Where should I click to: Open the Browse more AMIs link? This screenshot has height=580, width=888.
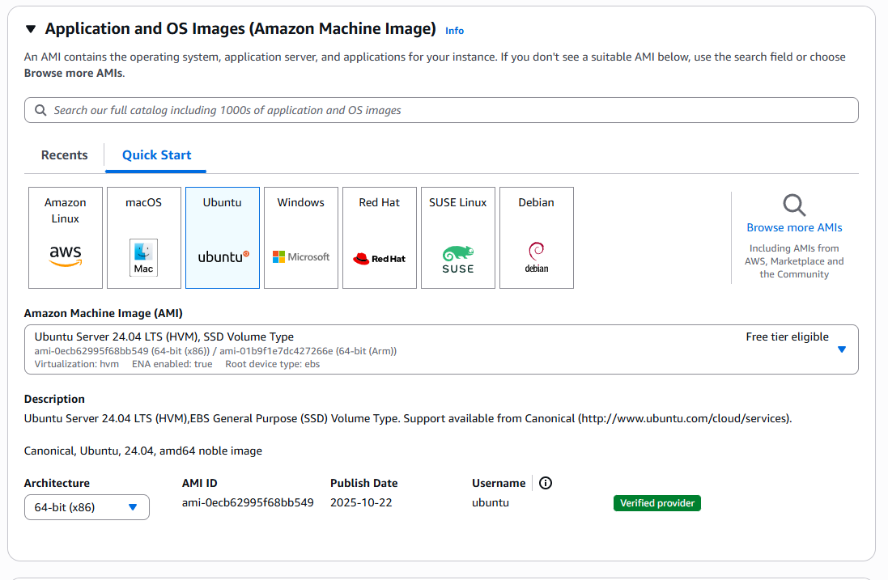point(794,227)
